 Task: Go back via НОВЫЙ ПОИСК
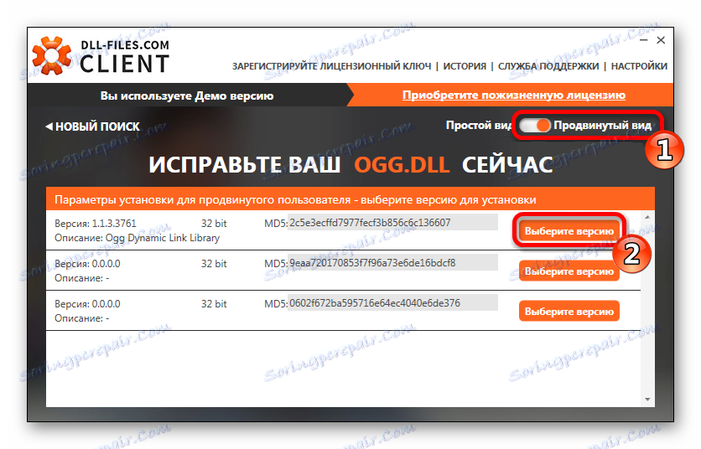(x=92, y=126)
